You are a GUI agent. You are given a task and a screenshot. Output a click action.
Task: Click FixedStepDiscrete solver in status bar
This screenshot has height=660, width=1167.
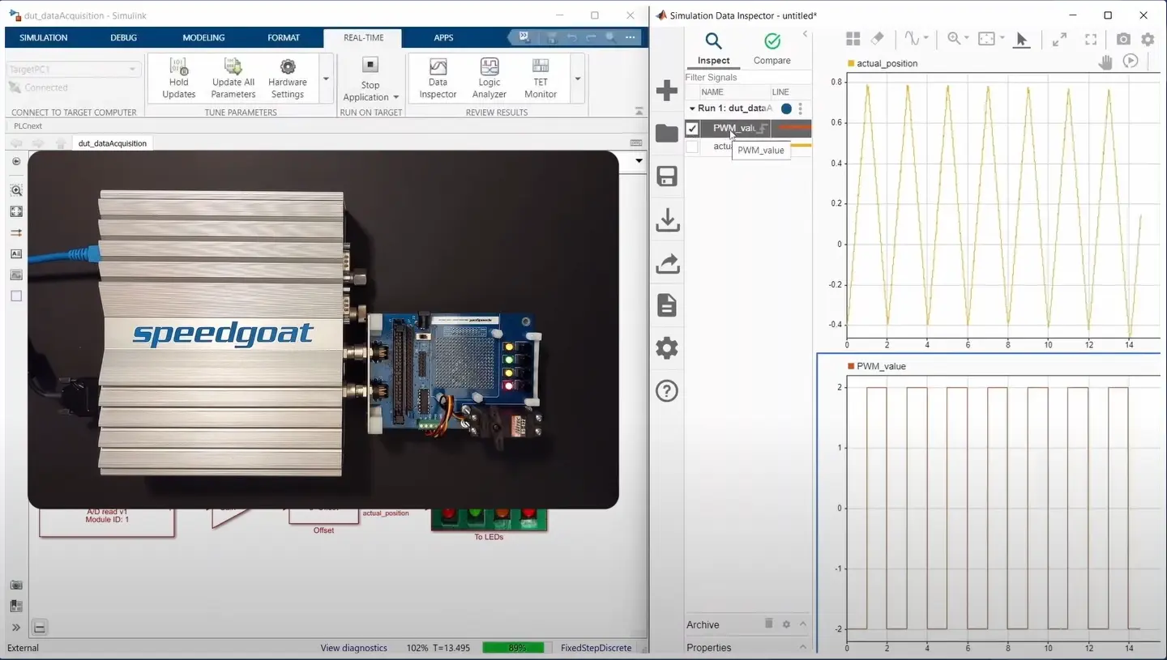(x=596, y=648)
